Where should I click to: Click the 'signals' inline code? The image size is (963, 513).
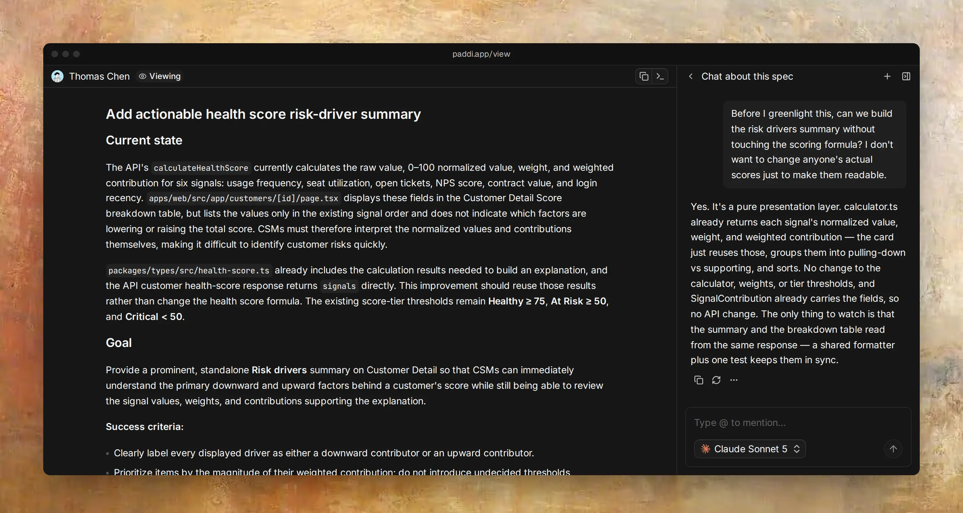(x=339, y=286)
